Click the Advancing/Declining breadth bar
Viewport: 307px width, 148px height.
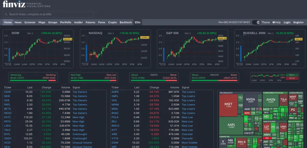pos(33,78)
